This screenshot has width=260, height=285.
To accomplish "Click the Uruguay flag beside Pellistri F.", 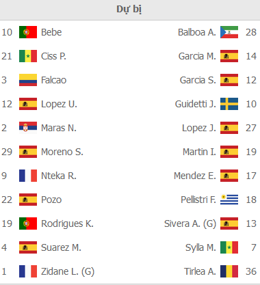I will coord(229,200).
